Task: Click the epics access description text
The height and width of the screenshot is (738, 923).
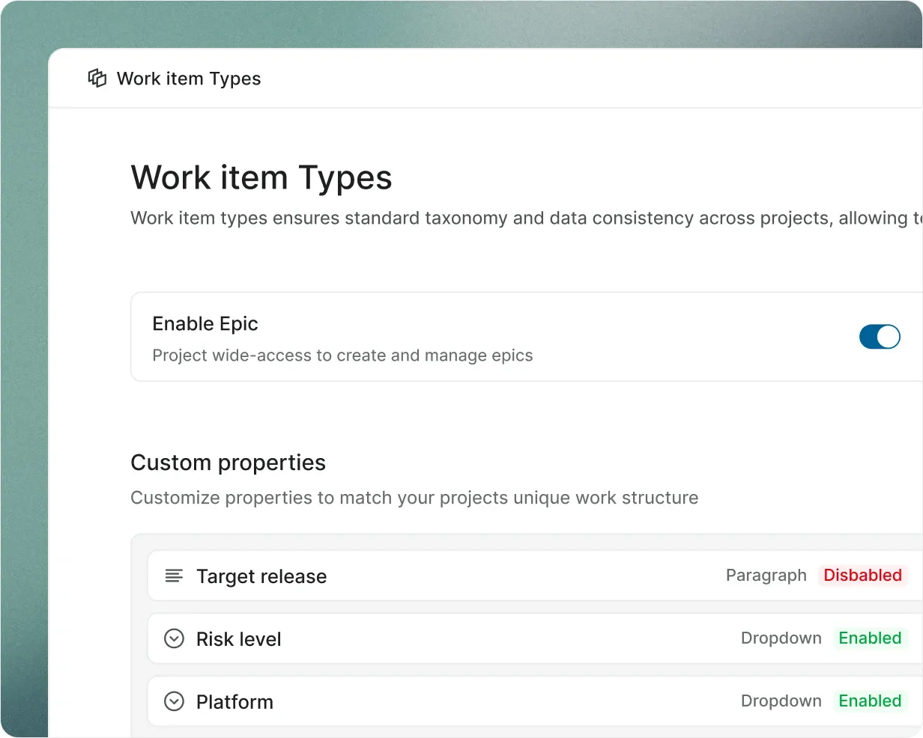Action: point(342,356)
